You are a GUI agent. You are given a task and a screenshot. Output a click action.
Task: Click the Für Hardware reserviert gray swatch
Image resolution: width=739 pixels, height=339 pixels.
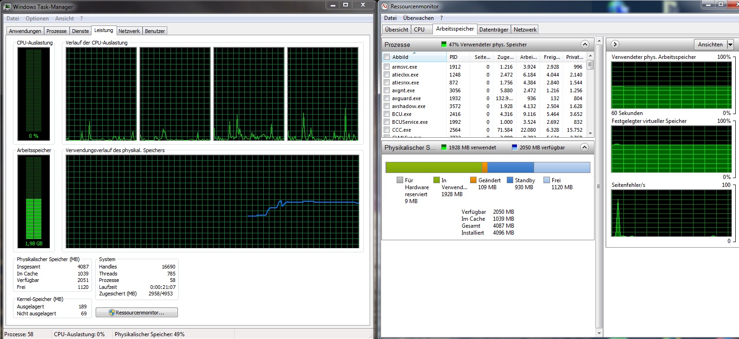tap(400, 180)
